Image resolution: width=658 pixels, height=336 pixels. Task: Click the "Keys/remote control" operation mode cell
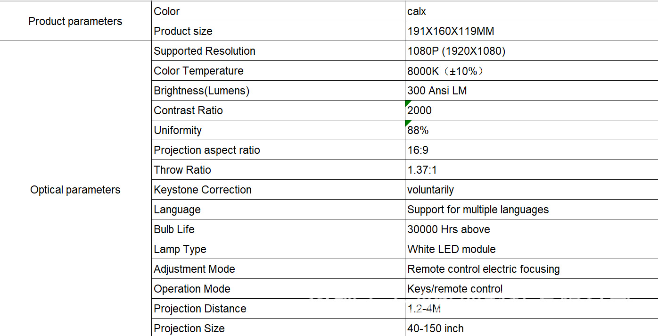pos(455,289)
